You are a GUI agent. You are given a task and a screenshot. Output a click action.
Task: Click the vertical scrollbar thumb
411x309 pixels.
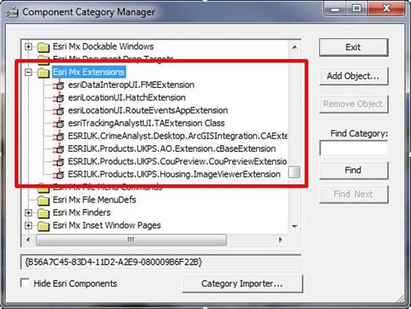pos(294,172)
